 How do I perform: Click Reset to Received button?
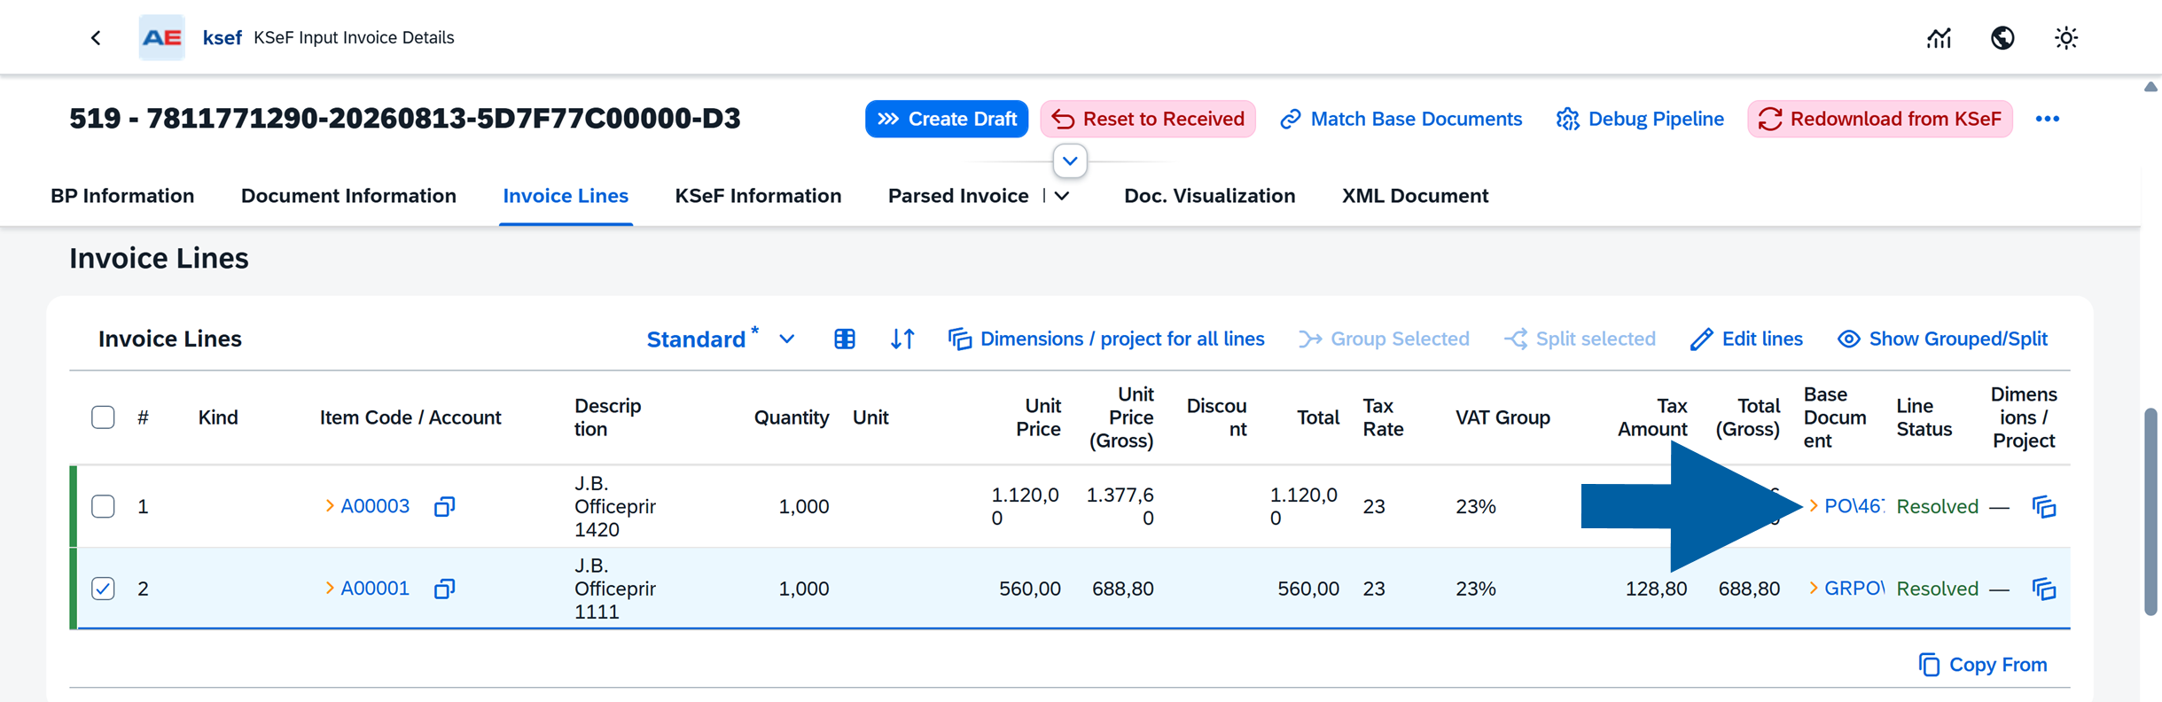(1147, 119)
